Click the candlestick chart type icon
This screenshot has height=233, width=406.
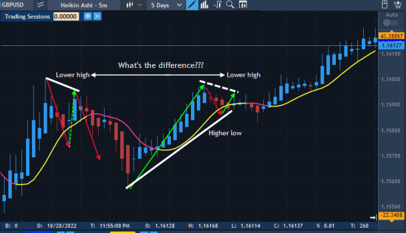129,5
